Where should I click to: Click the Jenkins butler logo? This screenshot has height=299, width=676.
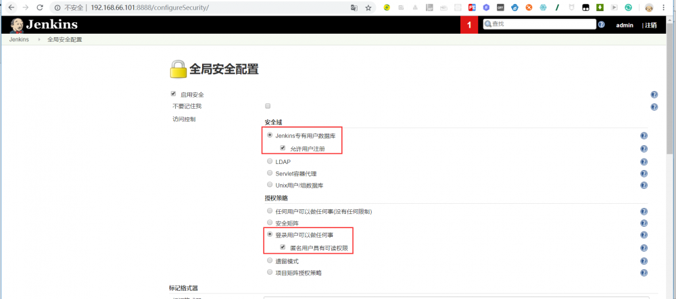coord(17,25)
